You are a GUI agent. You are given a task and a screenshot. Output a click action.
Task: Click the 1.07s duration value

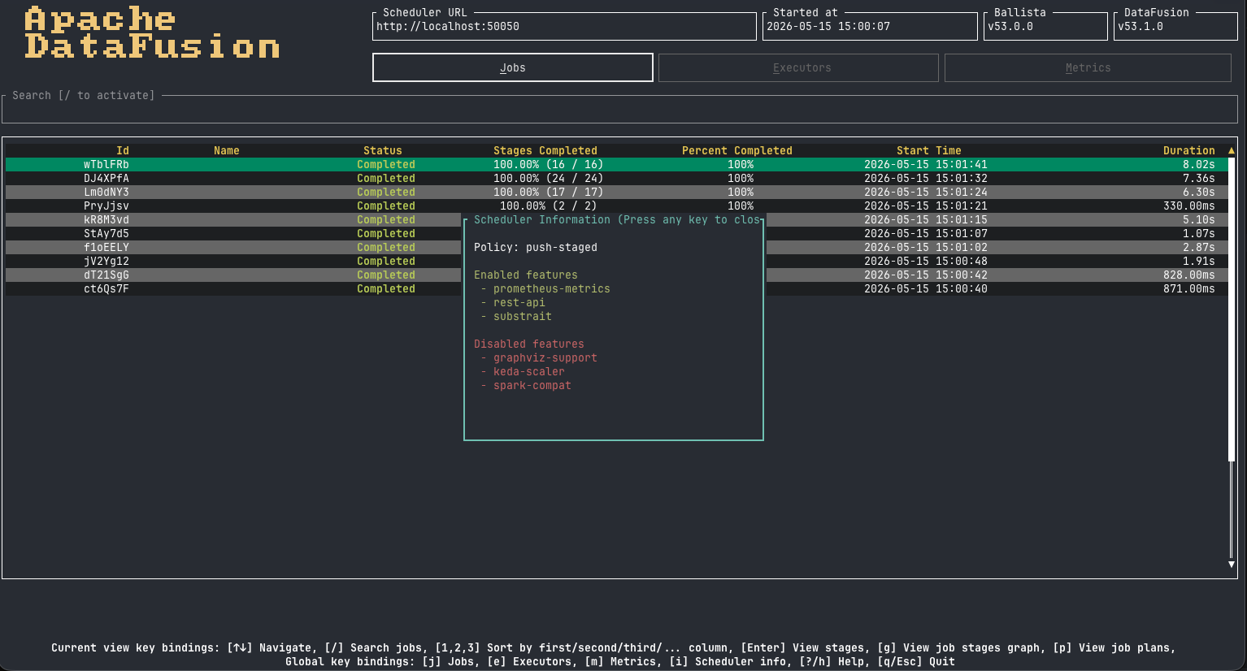tap(1199, 233)
